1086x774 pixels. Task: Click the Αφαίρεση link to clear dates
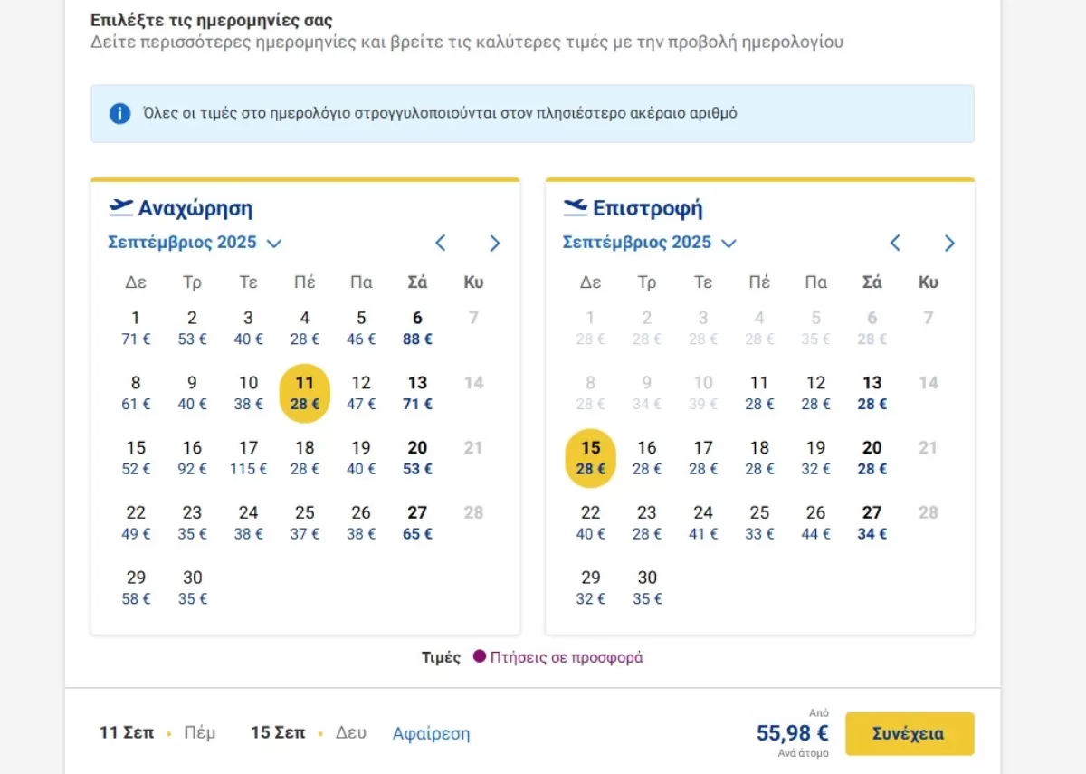(432, 733)
